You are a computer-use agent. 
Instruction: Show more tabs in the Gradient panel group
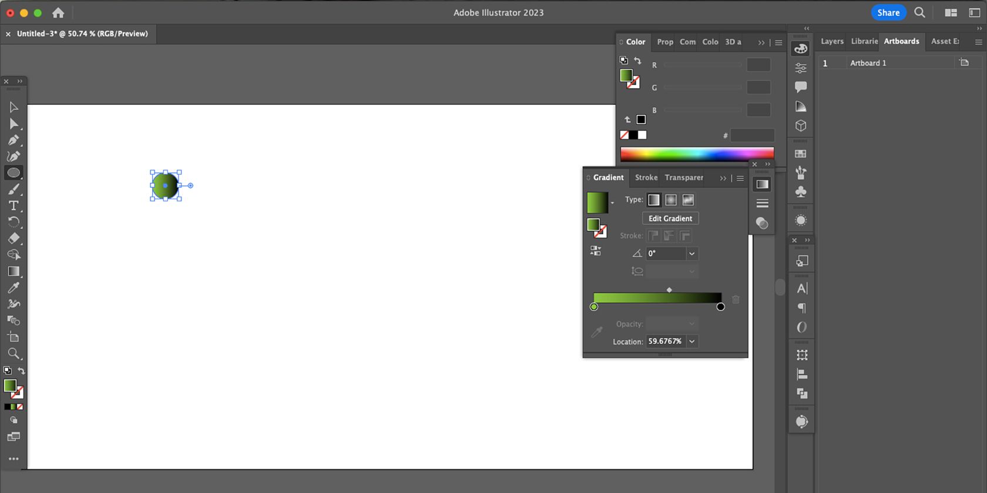[x=723, y=178]
